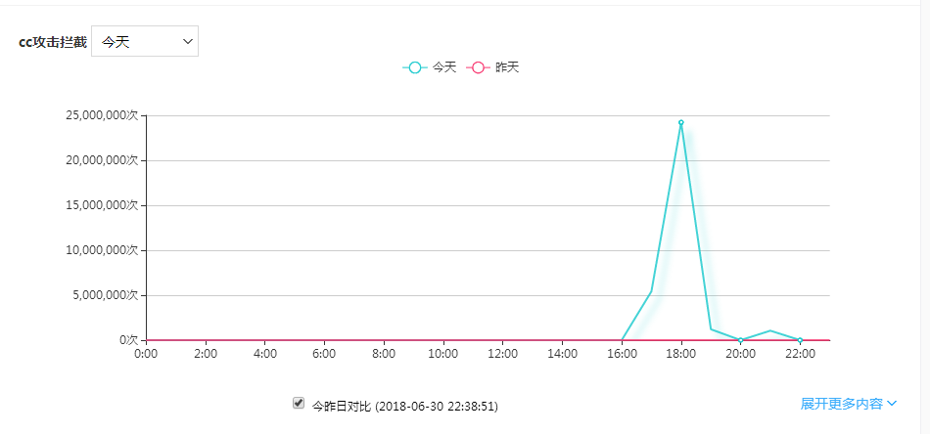Click the cc攻击拦截 label
The height and width of the screenshot is (434, 930).
pos(53,42)
